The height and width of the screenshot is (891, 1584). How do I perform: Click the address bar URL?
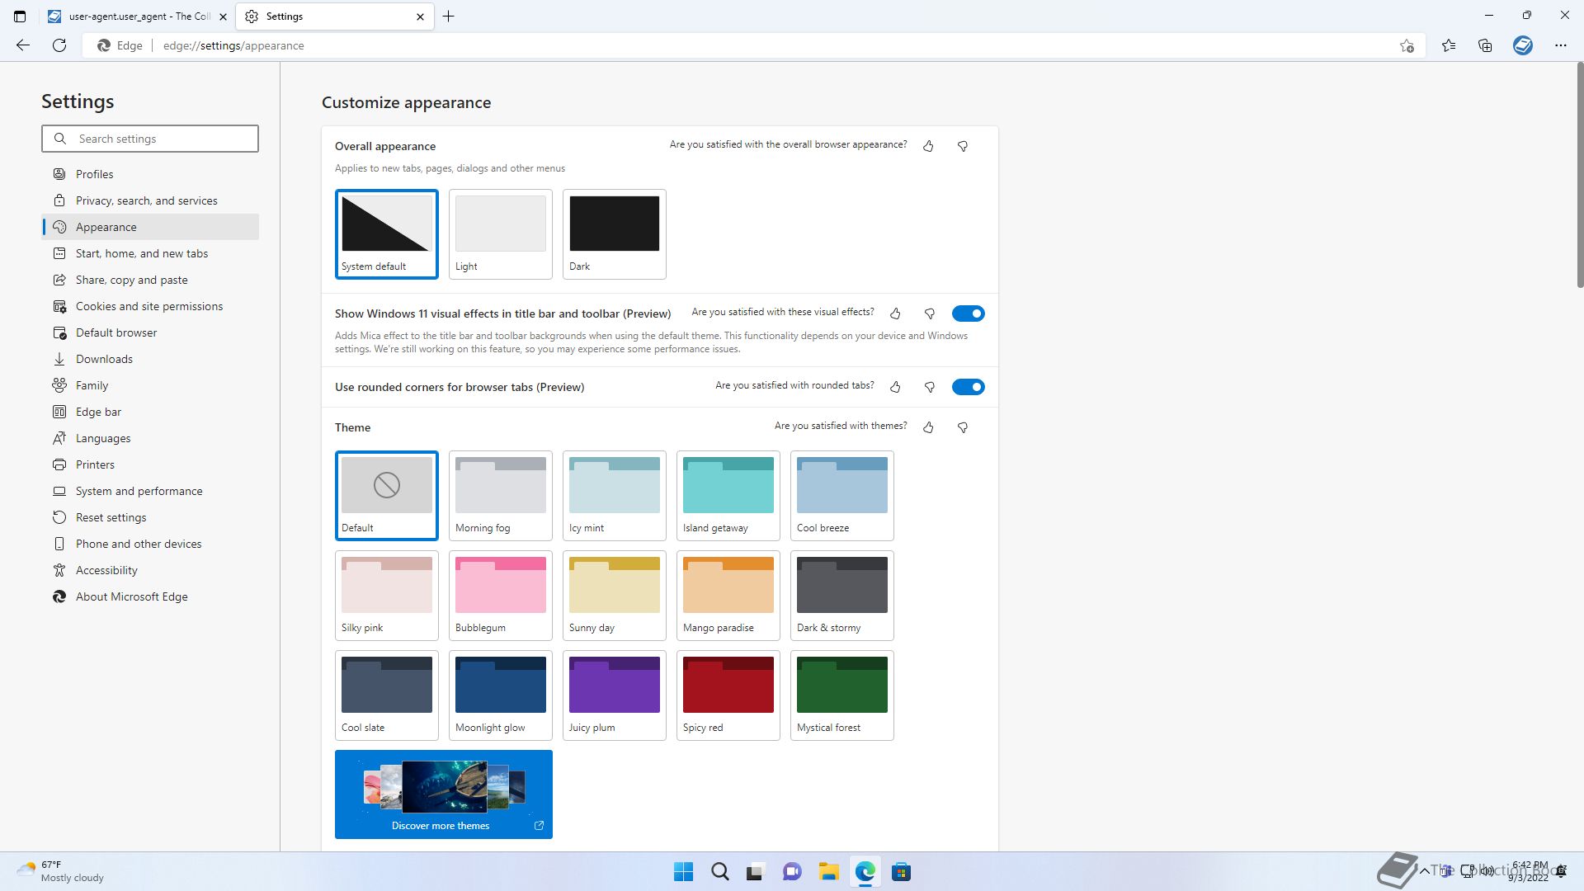233,45
